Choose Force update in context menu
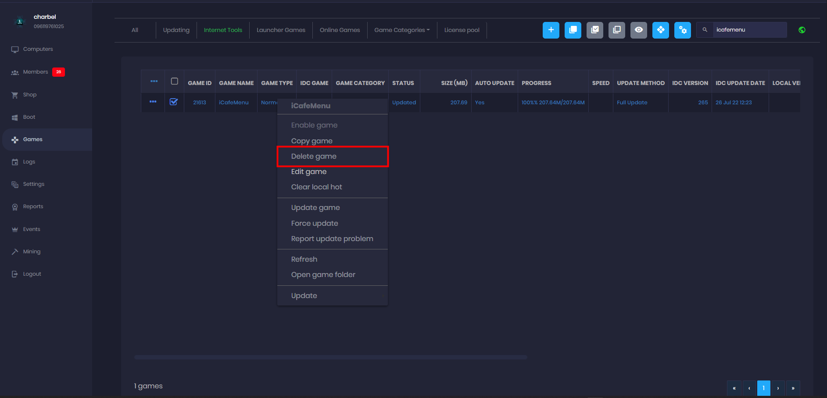The width and height of the screenshot is (827, 398). point(333,224)
